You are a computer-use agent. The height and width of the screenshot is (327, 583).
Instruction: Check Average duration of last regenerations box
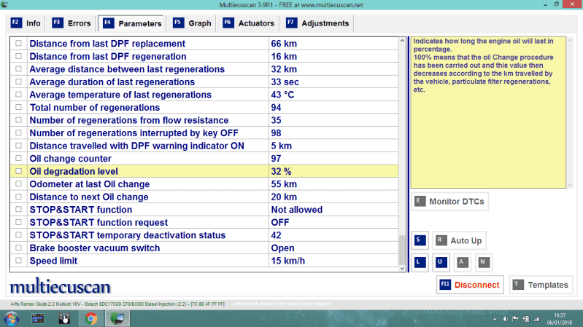tap(18, 82)
